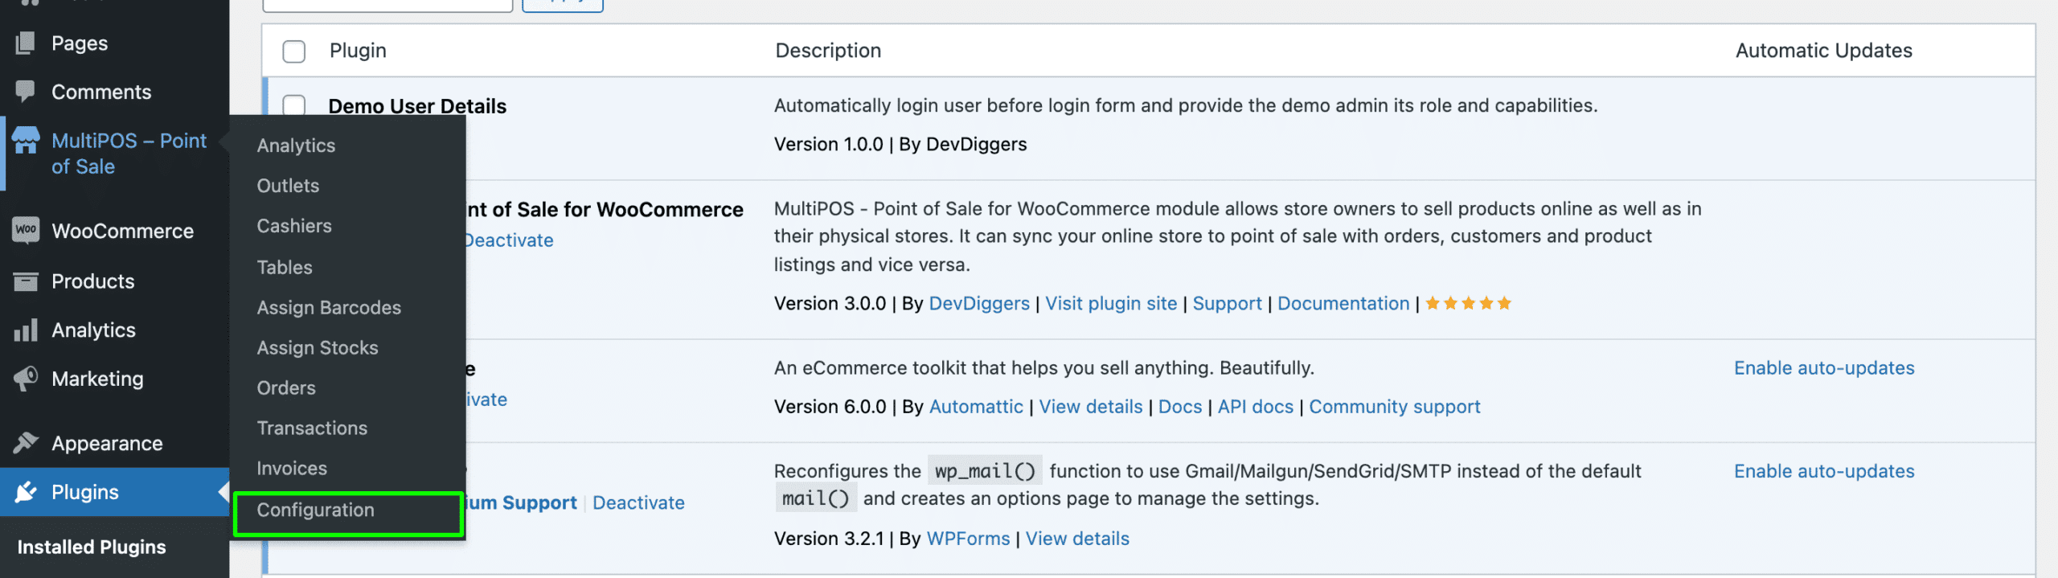
Task: Open MultiPOS – Point of Sale menu
Action: [x=129, y=154]
